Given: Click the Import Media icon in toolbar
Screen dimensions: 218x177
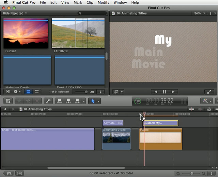Looking at the screenshot, I should coord(8,101).
